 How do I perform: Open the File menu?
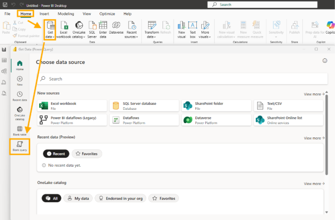tap(7, 14)
